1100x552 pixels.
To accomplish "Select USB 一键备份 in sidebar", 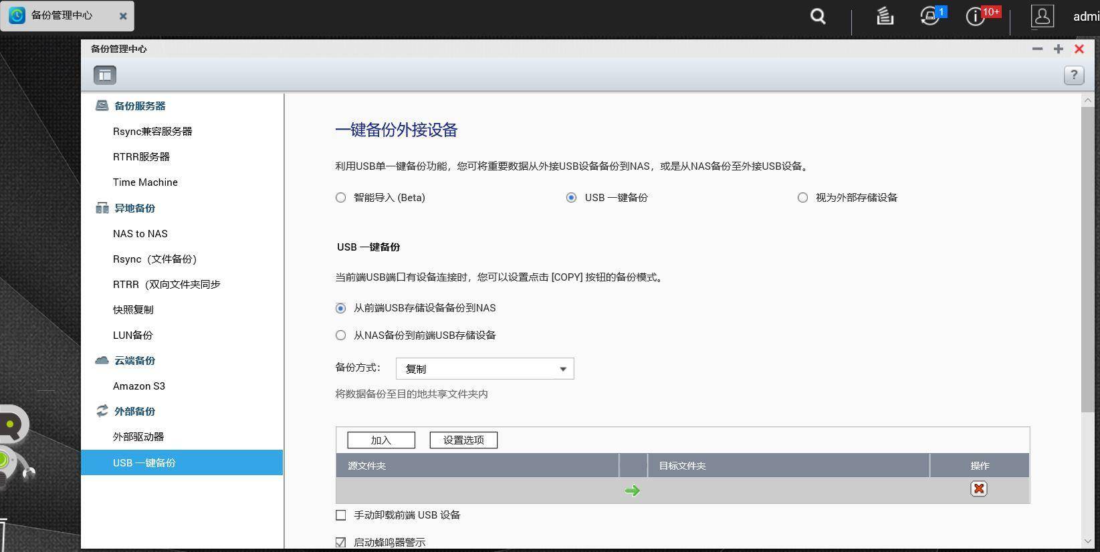I will [x=182, y=462].
